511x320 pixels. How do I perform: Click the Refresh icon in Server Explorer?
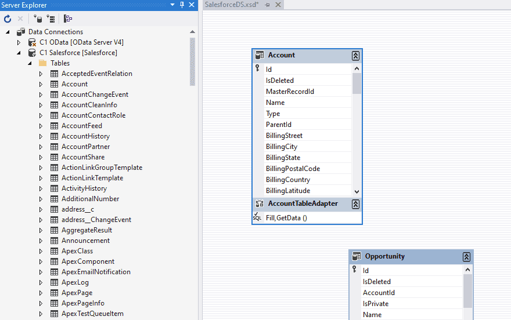click(x=8, y=19)
